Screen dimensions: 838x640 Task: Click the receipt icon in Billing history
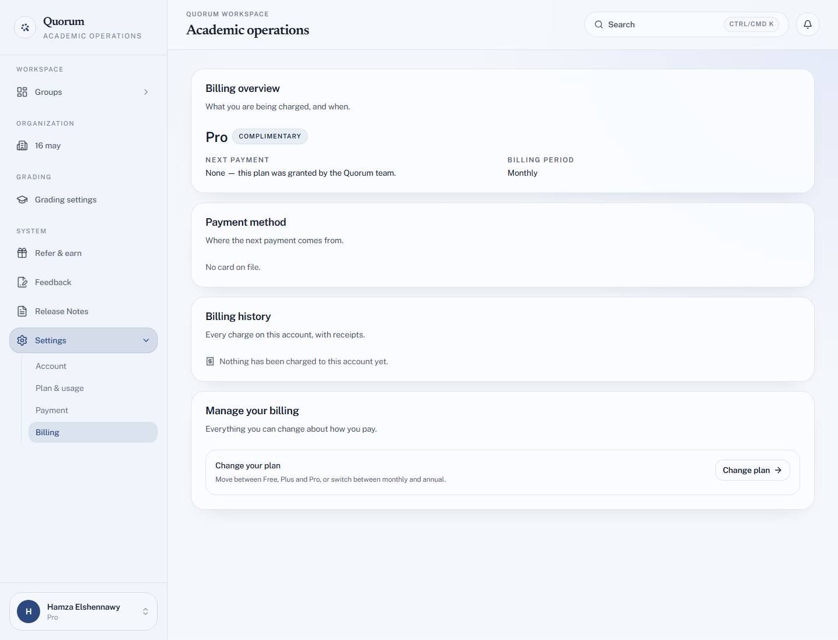[210, 361]
